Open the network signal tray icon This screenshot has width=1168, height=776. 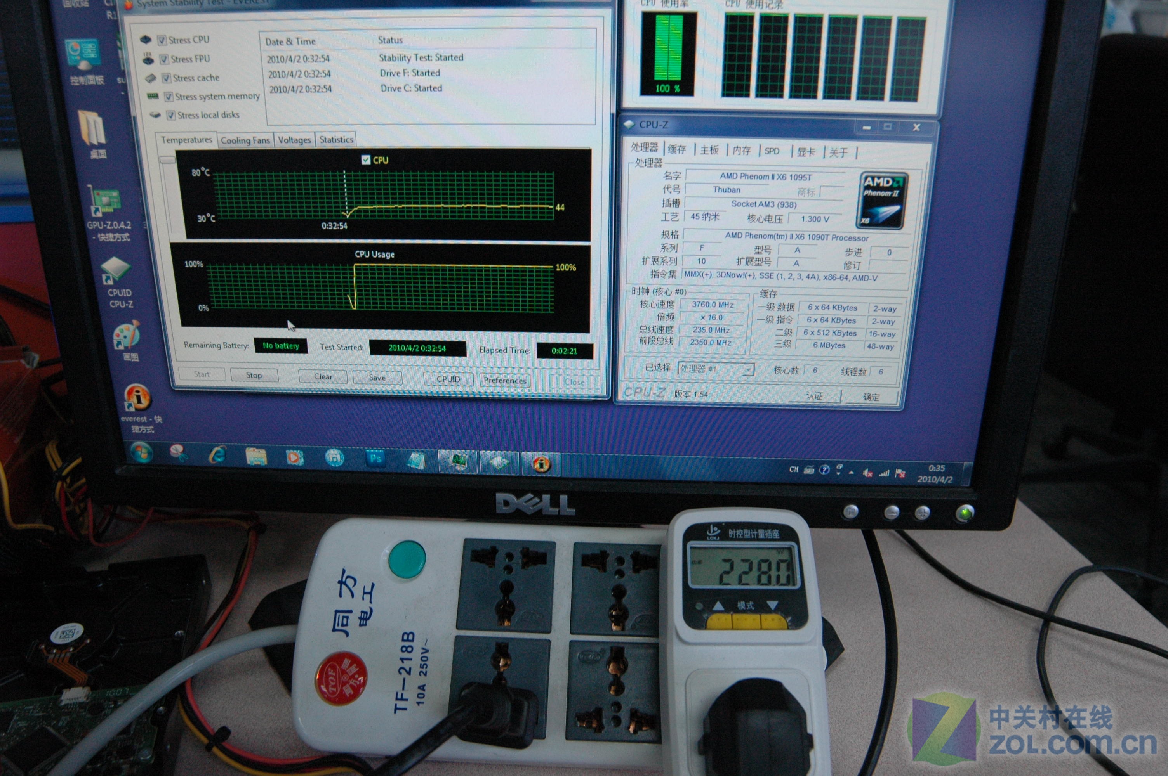coord(884,474)
